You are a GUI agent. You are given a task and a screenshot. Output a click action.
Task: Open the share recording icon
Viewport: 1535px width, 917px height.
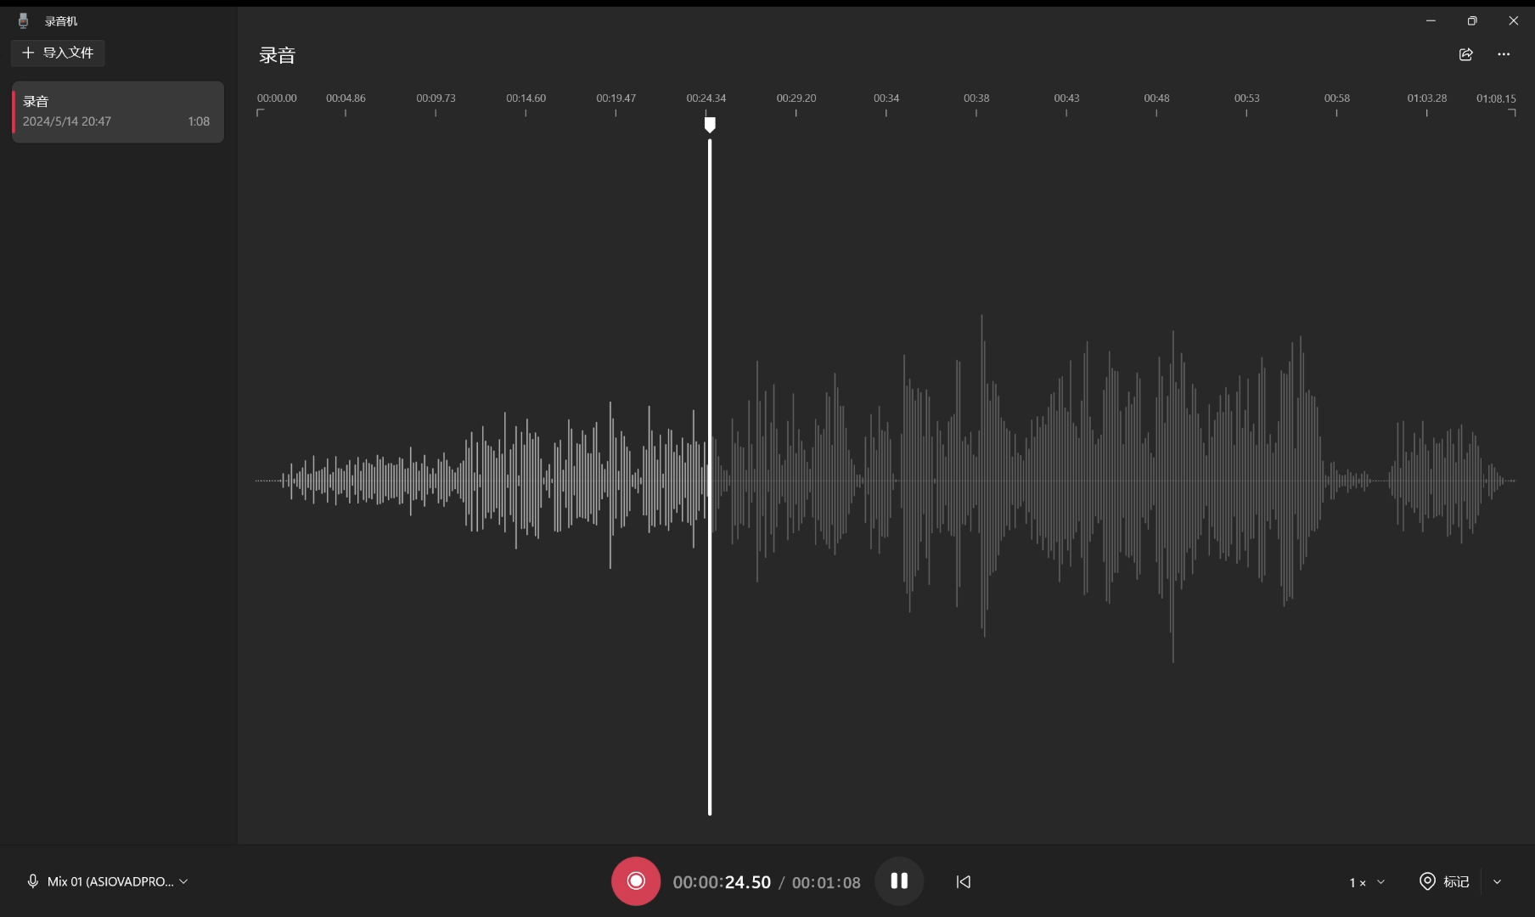pos(1465,54)
